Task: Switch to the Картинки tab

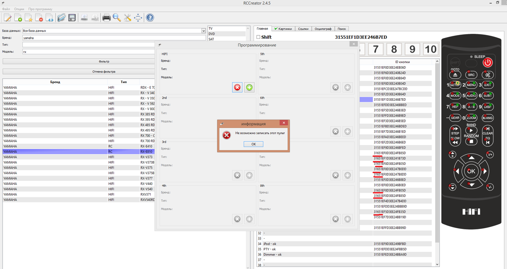Action: 283,29
